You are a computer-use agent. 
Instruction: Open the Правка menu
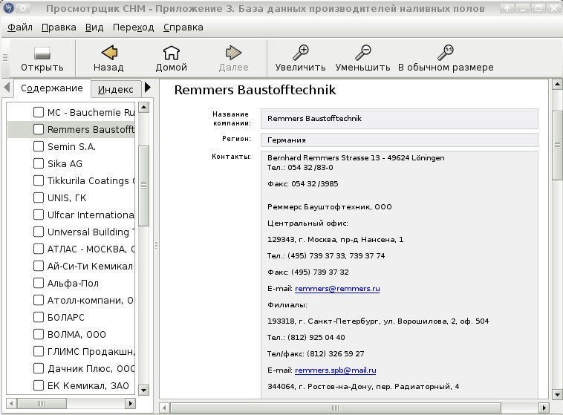(x=59, y=27)
